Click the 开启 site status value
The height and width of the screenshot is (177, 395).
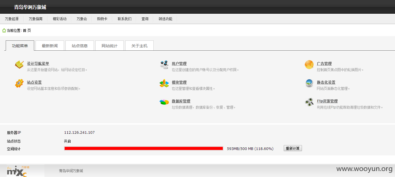67,141
